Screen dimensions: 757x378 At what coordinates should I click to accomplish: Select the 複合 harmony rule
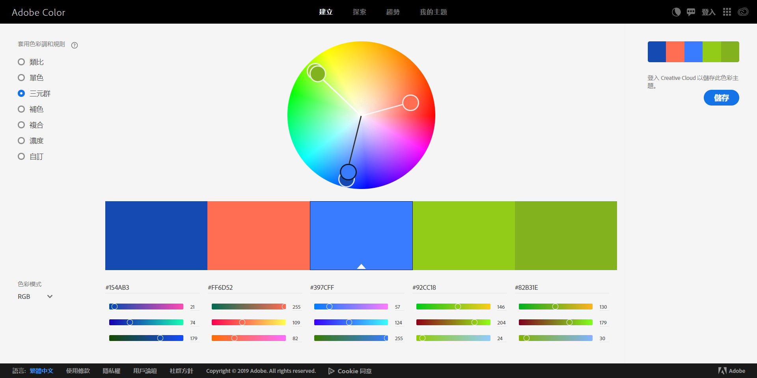[x=31, y=125]
